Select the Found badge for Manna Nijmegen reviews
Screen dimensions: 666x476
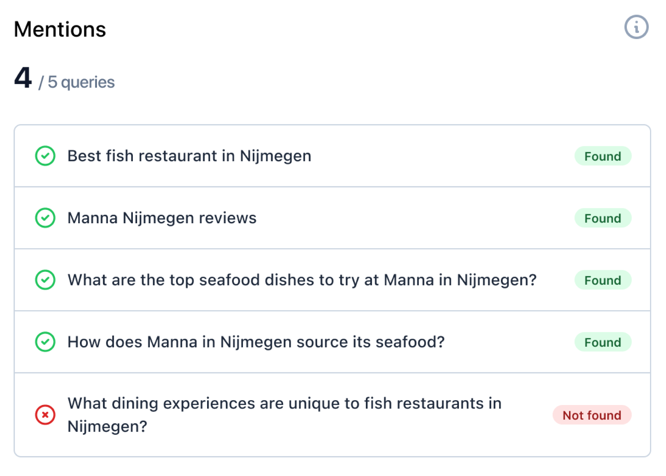coord(602,218)
